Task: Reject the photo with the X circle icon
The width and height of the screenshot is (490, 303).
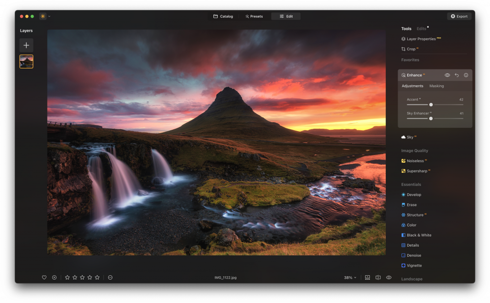Action: pyautogui.click(x=55, y=278)
